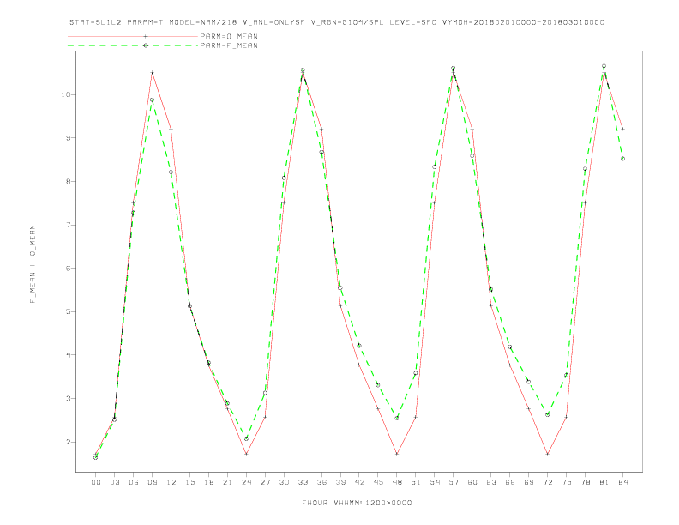Image resolution: width=679 pixels, height=525 pixels.
Task: Select the F_MEAN circle data point at hour 09
Action: click(152, 100)
